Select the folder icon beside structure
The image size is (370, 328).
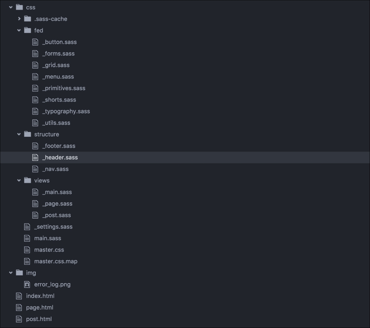pyautogui.click(x=27, y=134)
